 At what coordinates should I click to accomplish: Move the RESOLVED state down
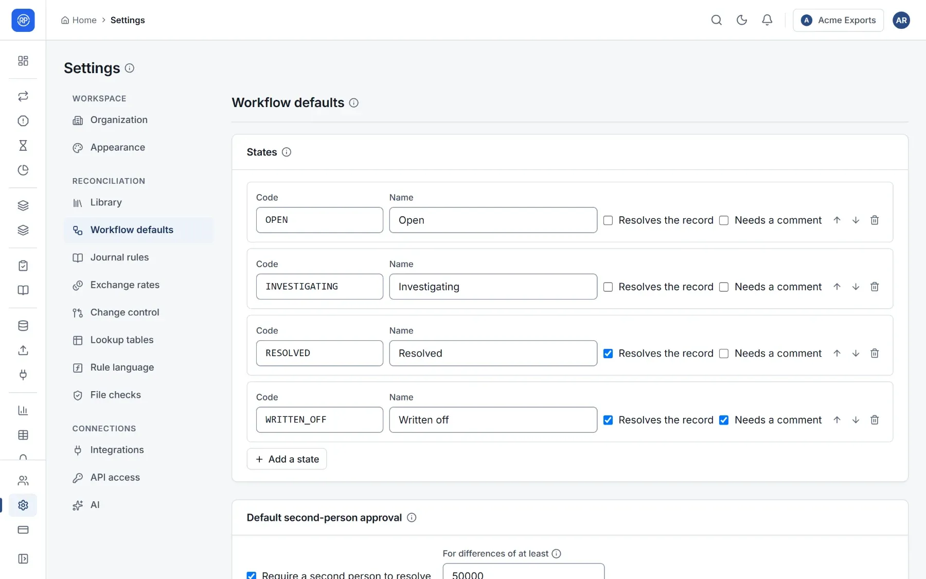(855, 353)
